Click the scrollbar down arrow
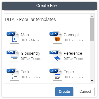Viewport: 99px width, 99px height. click(x=92, y=81)
